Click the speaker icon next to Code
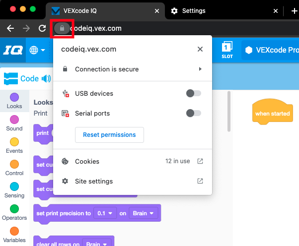299x246 pixels. (46, 78)
